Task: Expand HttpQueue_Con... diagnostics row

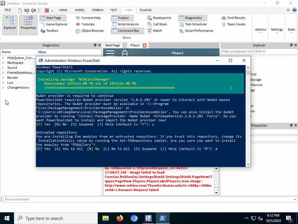Action: point(3,58)
